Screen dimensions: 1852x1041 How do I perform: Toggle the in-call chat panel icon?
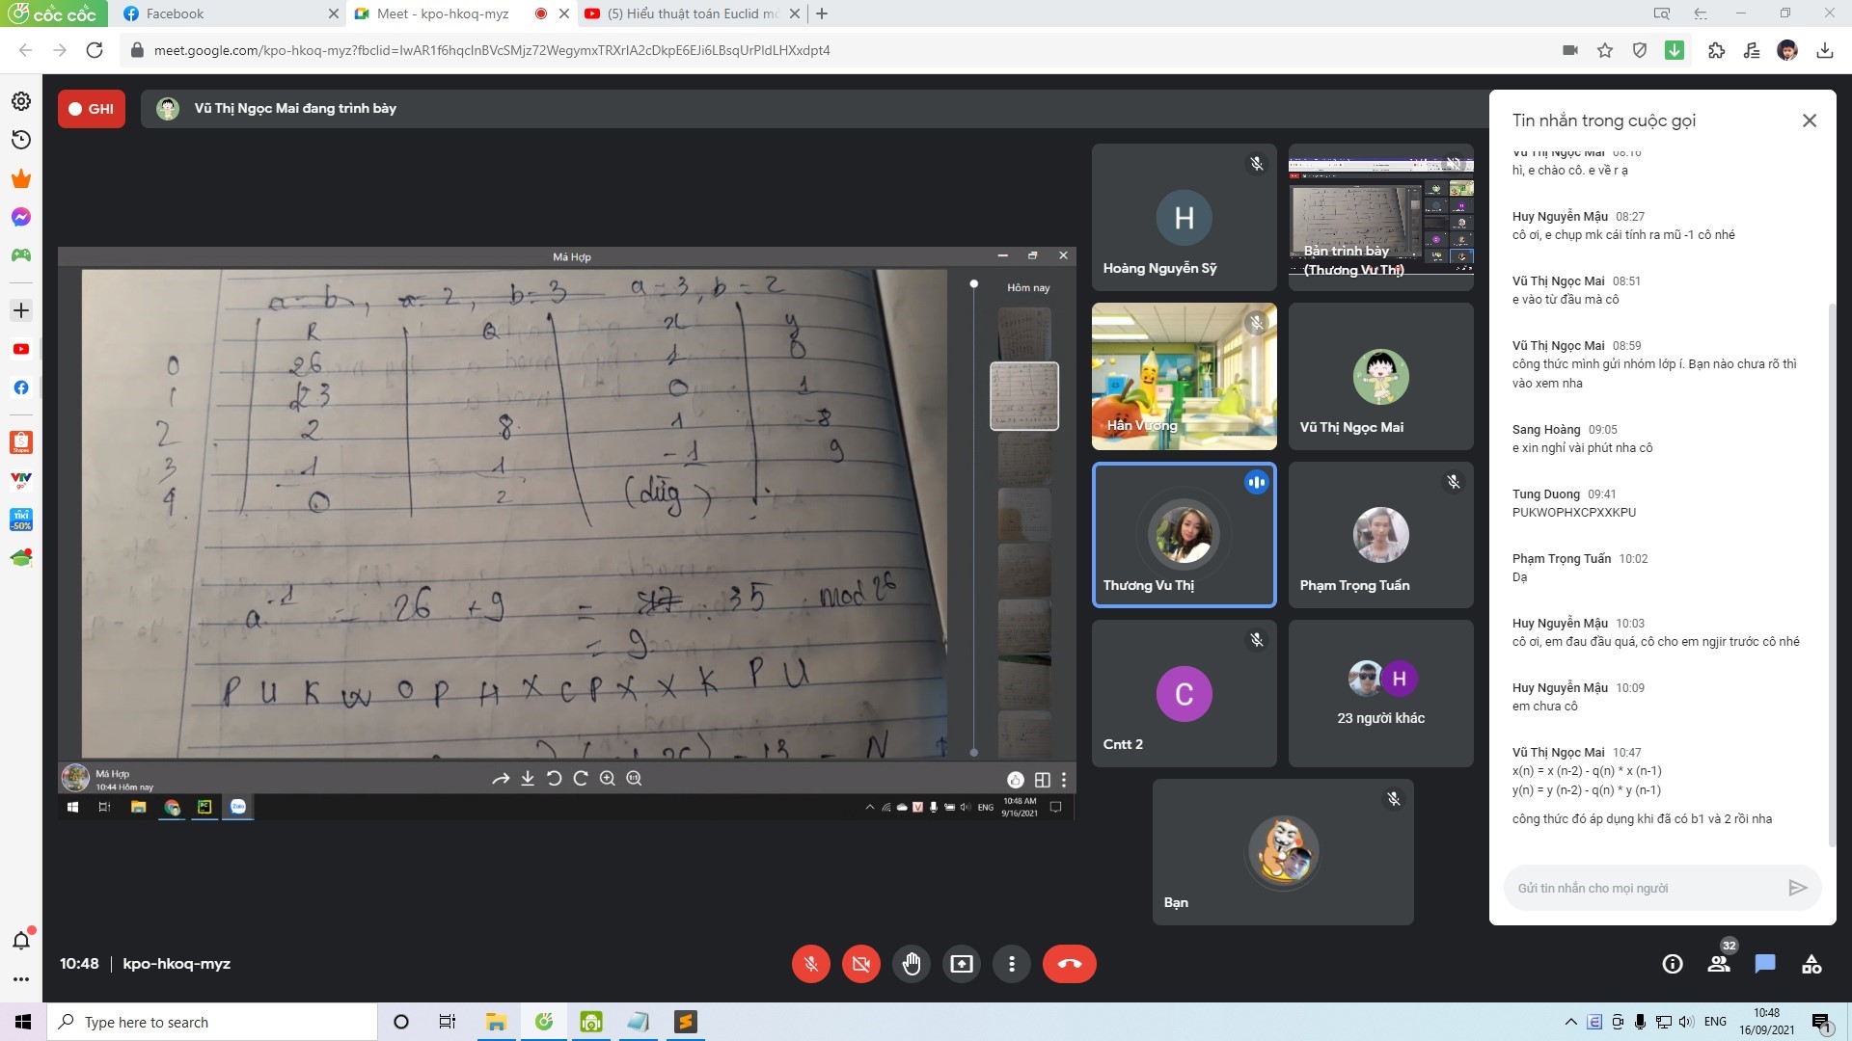(1765, 964)
